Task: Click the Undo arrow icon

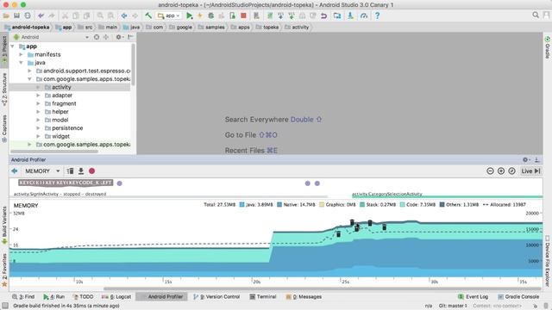Action: coord(41,15)
